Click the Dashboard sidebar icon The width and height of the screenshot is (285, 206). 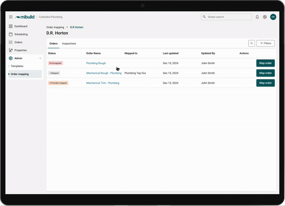click(11, 26)
